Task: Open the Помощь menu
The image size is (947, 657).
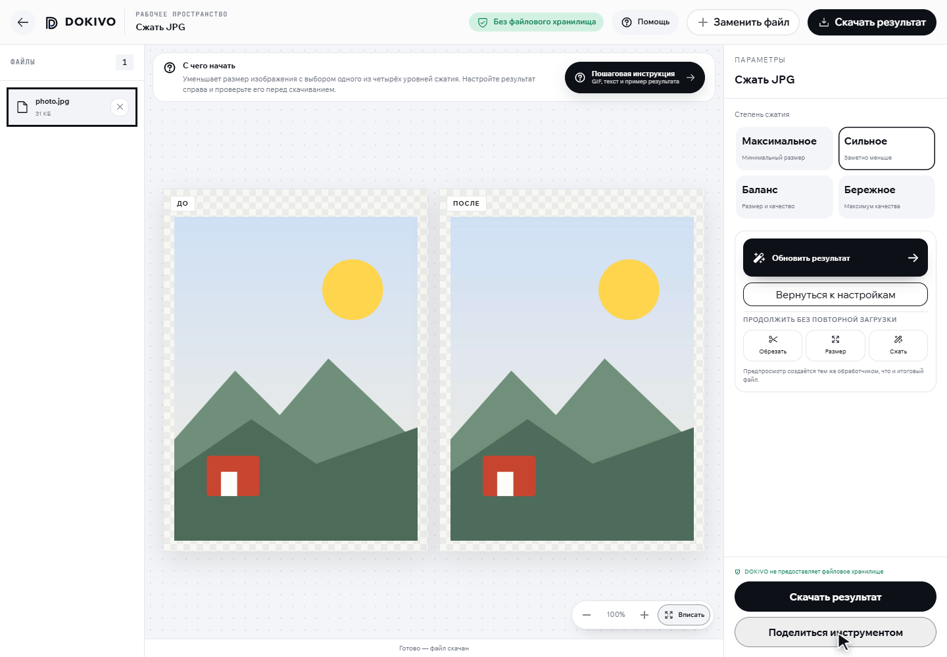Action: 646,22
